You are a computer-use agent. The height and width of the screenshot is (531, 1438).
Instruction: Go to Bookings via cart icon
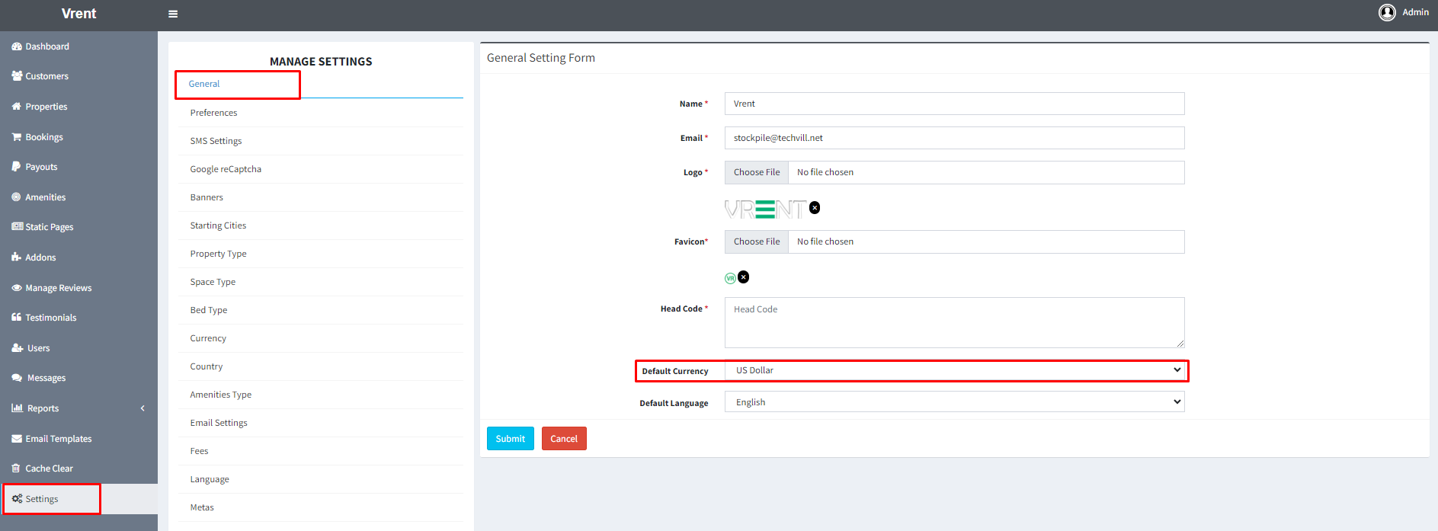(17, 137)
